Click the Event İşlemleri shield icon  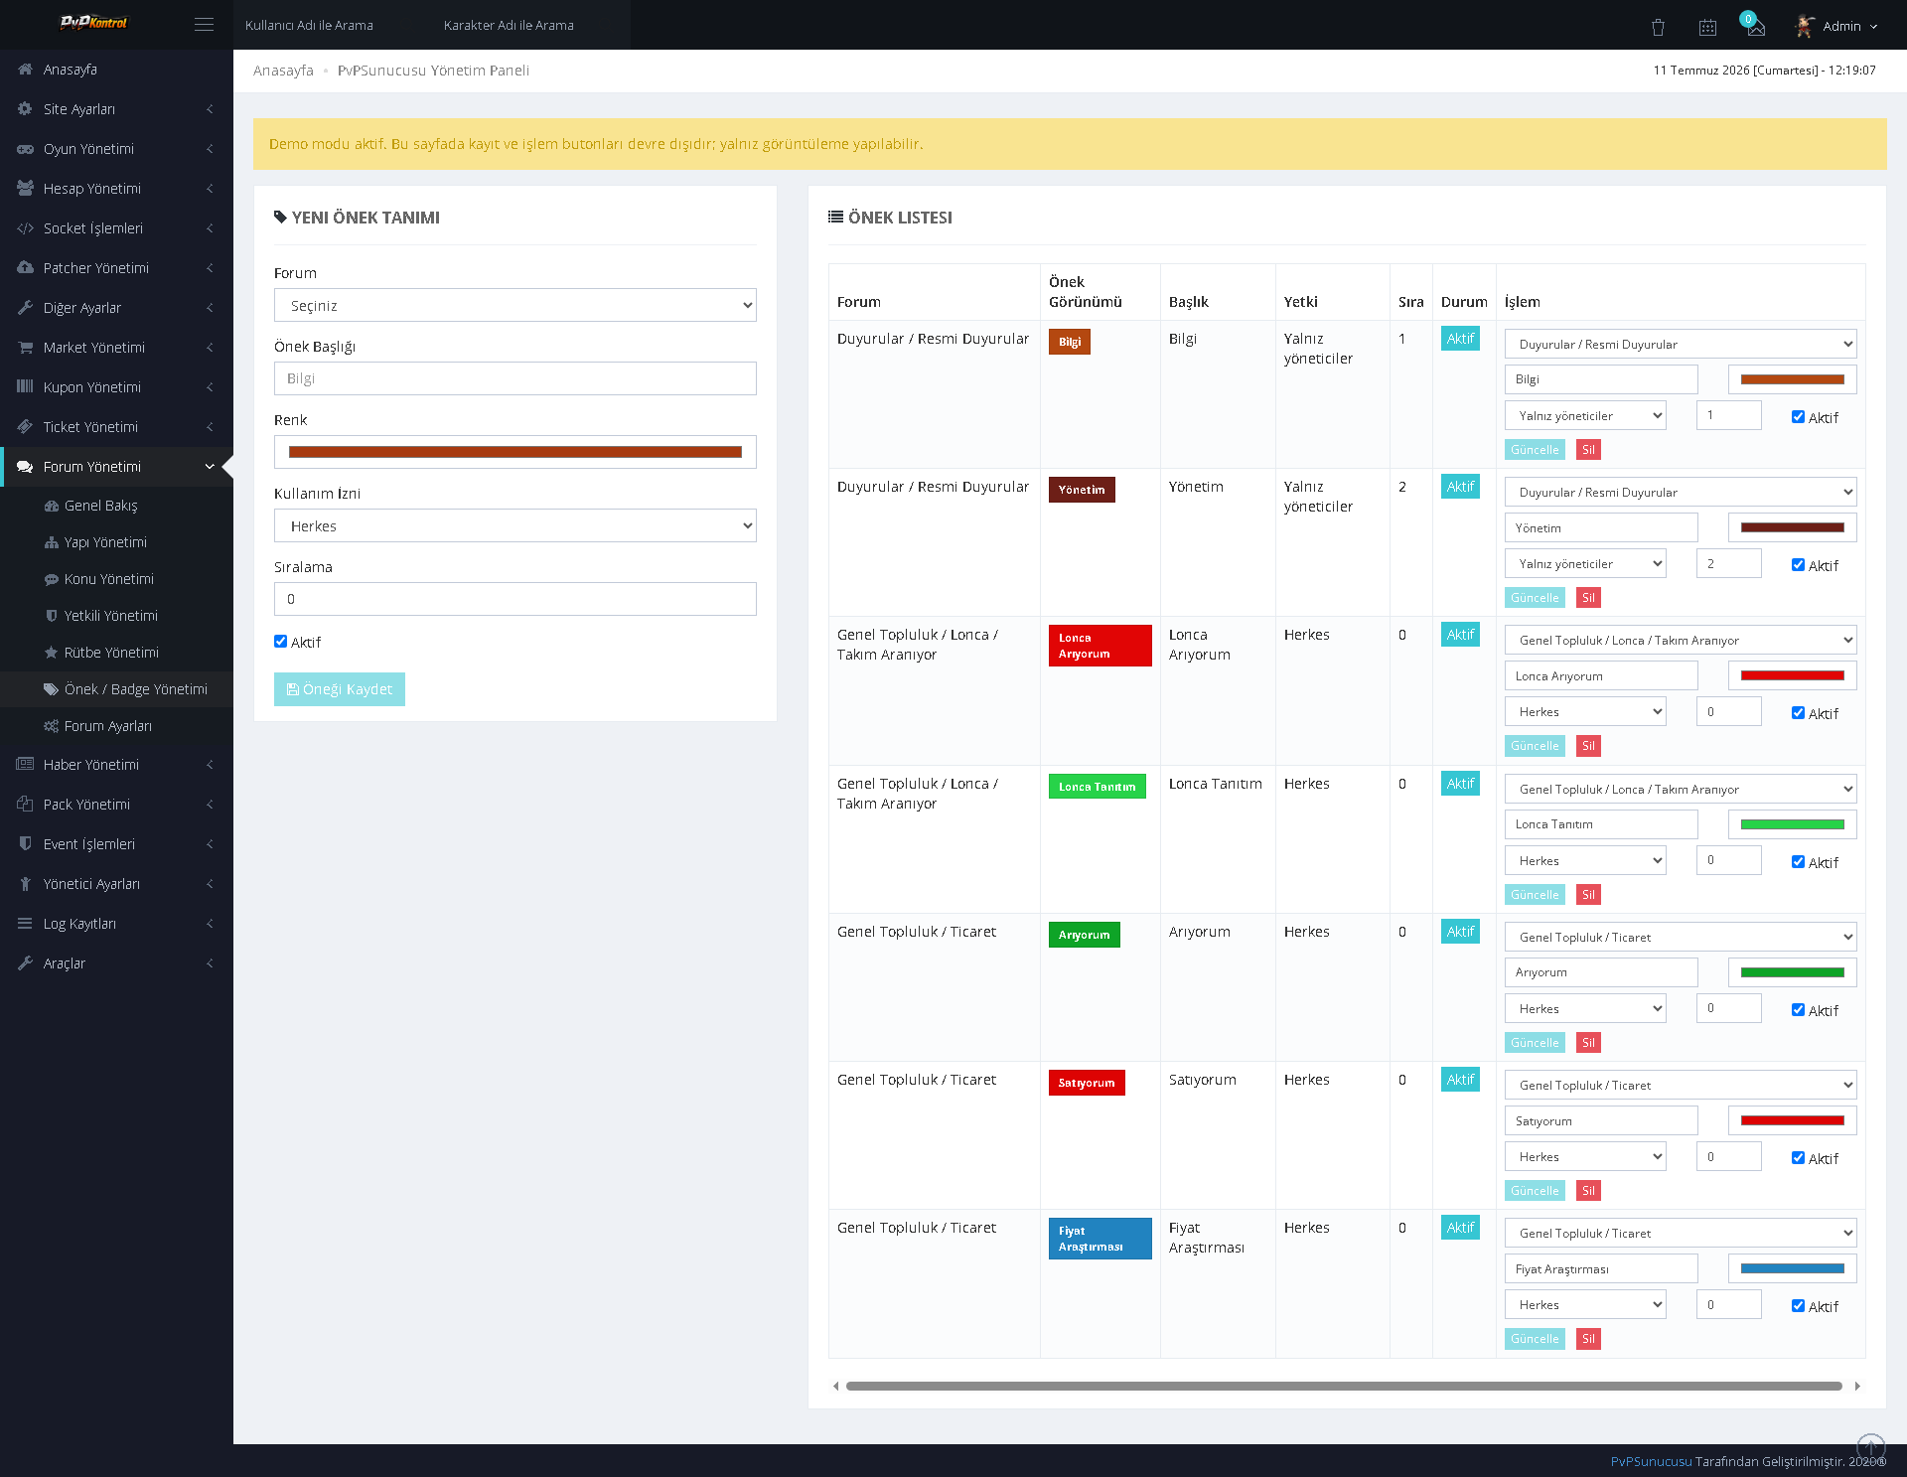point(25,844)
